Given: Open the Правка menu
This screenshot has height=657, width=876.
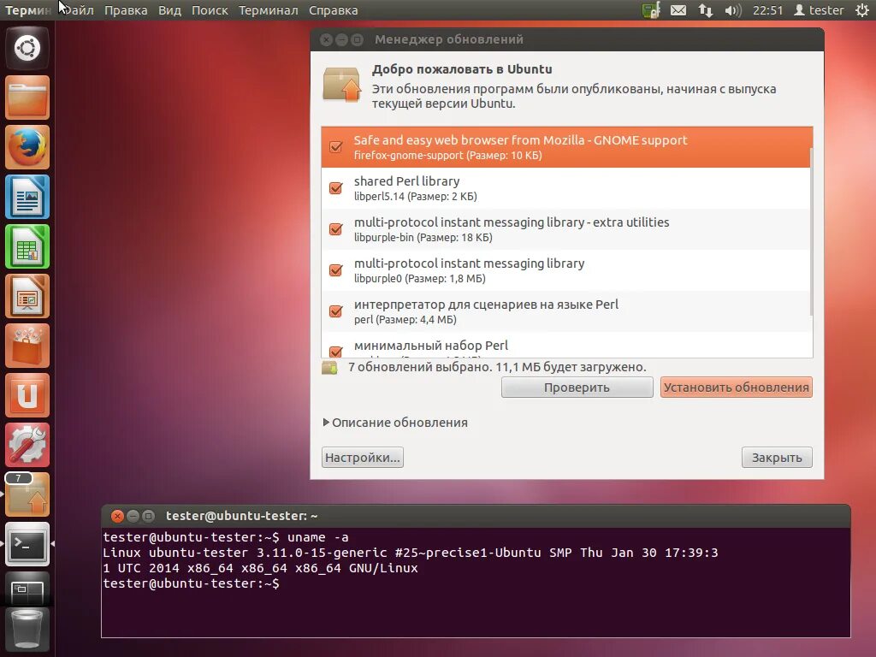Looking at the screenshot, I should pyautogui.click(x=126, y=10).
